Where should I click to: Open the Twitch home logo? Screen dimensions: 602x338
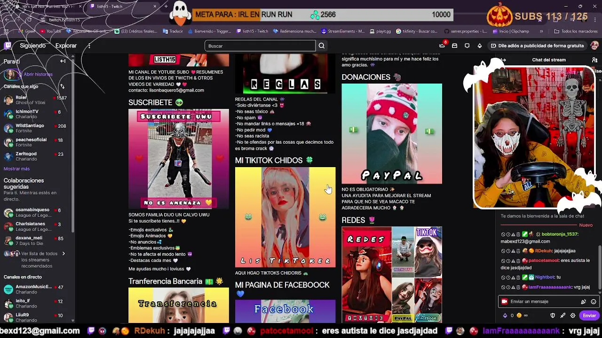click(x=8, y=46)
